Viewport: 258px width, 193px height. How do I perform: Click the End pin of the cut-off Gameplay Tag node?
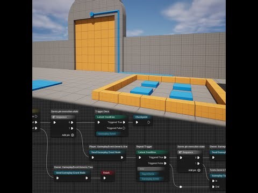pos(213,187)
